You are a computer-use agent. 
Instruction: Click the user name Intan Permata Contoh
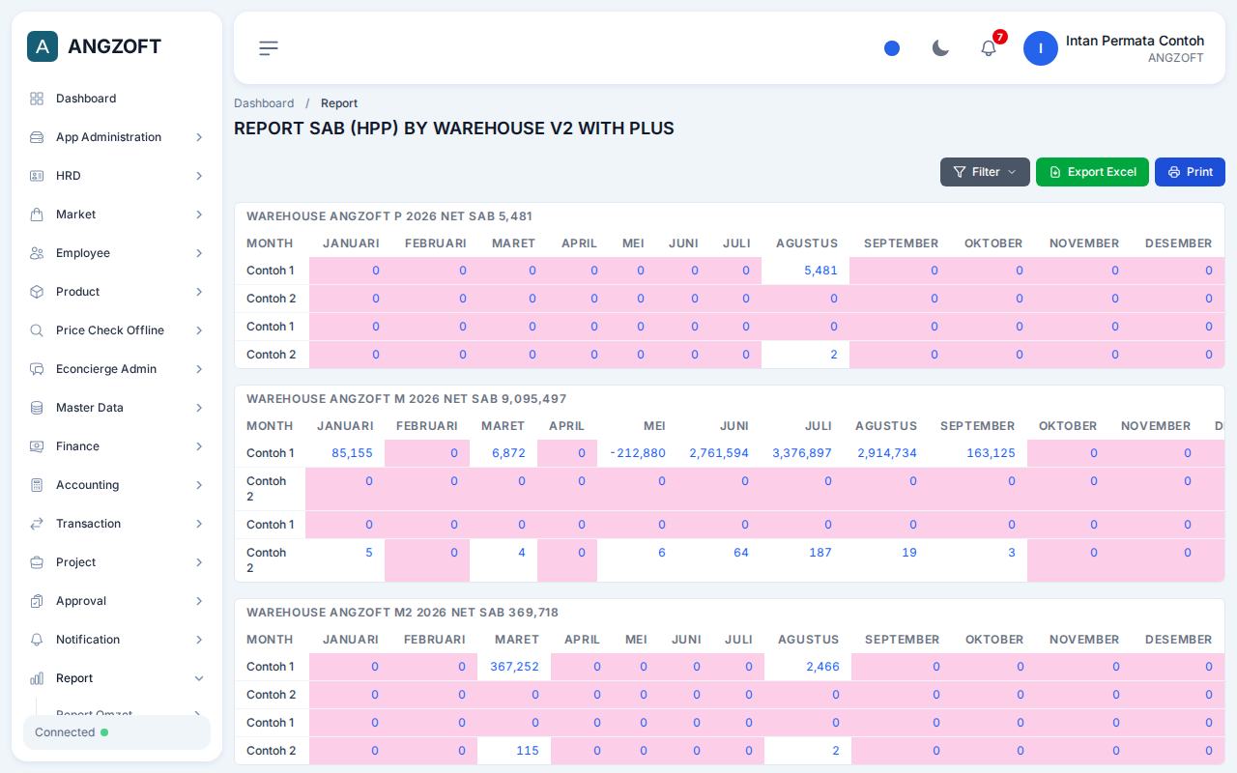coord(1135,41)
